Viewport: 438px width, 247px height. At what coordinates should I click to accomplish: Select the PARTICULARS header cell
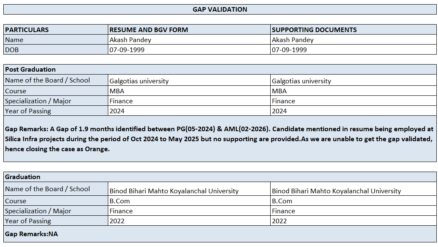point(27,30)
